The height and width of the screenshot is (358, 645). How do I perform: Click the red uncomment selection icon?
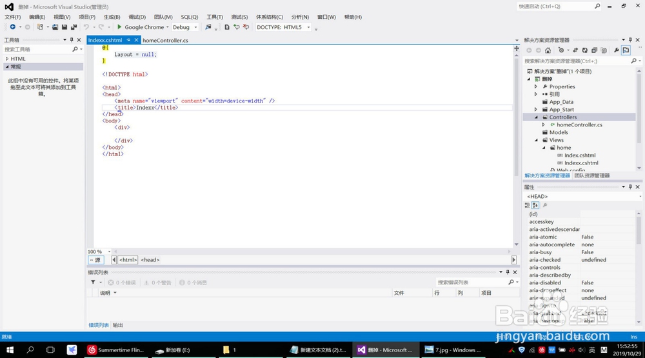(246, 27)
